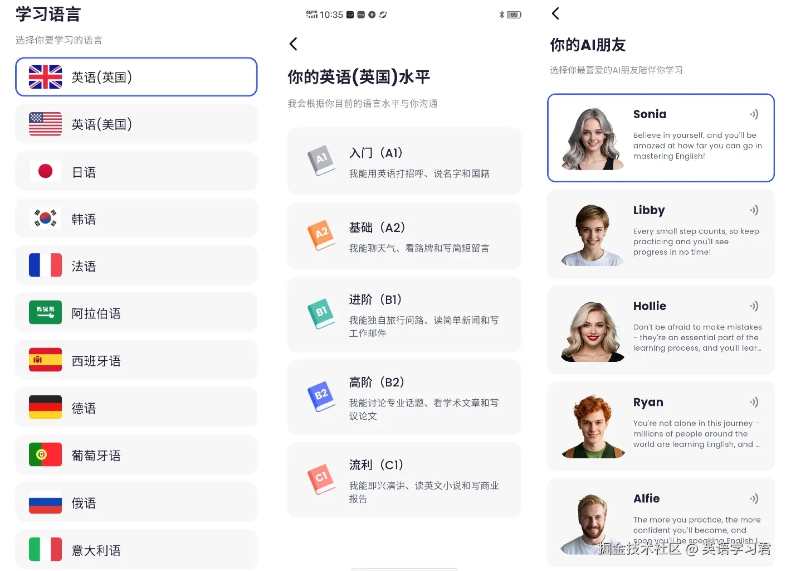
Task: Click the Japan flag icon
Action: pos(45,171)
